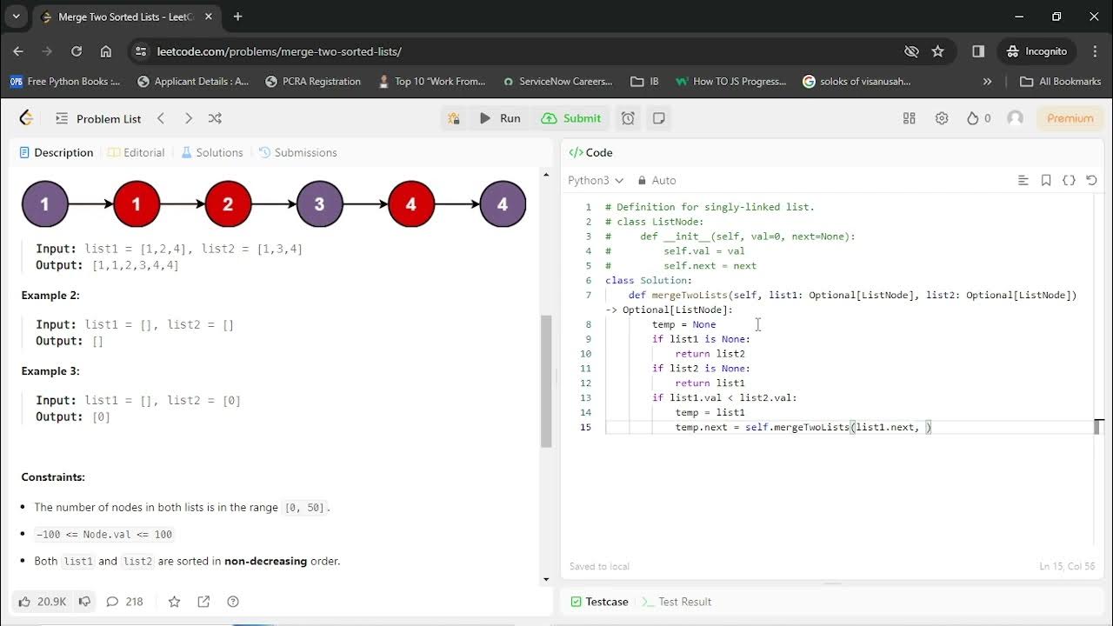Close the Merge Two Sorted Lists tab

pos(209,17)
